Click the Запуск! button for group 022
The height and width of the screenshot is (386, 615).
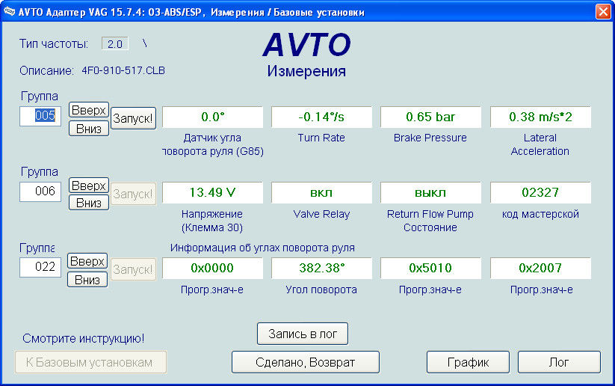click(x=133, y=269)
